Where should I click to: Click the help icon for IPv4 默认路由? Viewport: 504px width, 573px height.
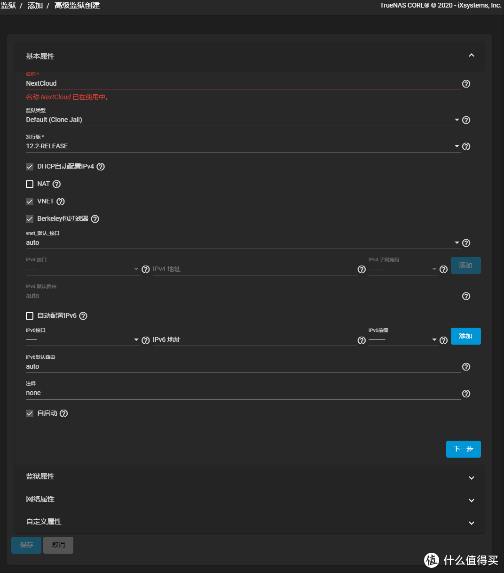coord(466,296)
